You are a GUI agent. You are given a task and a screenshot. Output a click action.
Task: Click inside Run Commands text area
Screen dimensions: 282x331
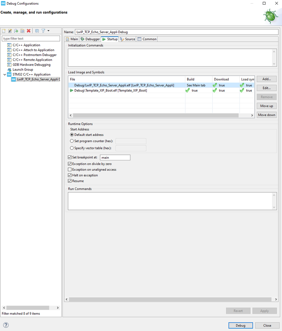170,201
